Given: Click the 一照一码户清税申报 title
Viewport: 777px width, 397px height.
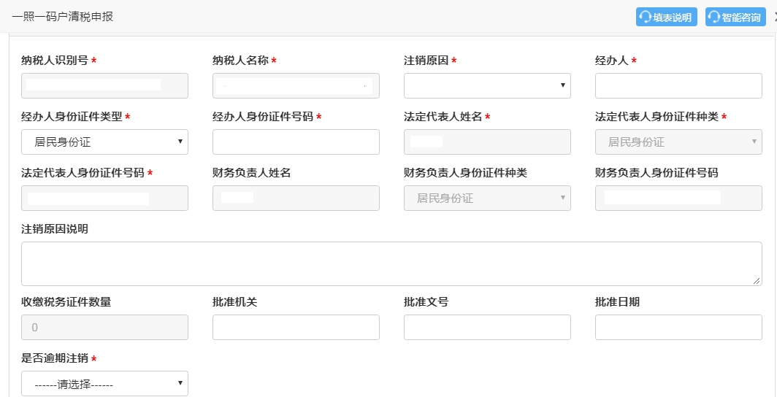Looking at the screenshot, I should coord(63,17).
